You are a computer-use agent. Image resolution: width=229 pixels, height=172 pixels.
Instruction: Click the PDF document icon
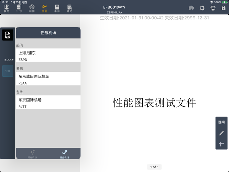(8, 35)
